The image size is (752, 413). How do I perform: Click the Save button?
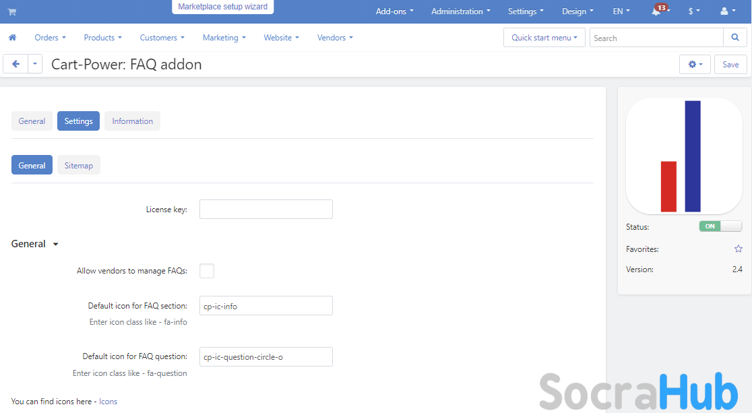(x=730, y=65)
